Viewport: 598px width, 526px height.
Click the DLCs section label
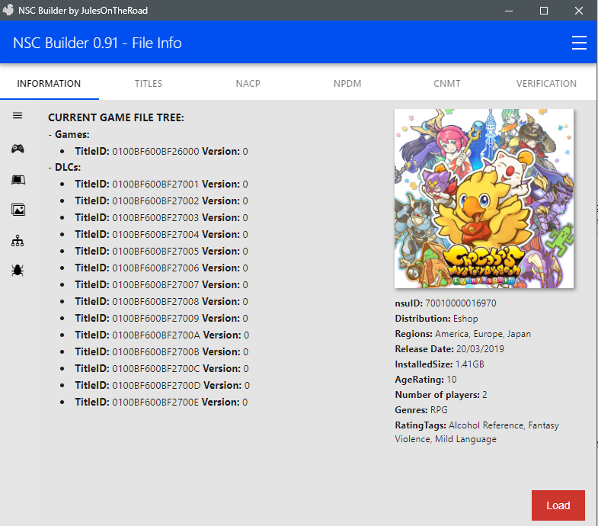click(68, 167)
